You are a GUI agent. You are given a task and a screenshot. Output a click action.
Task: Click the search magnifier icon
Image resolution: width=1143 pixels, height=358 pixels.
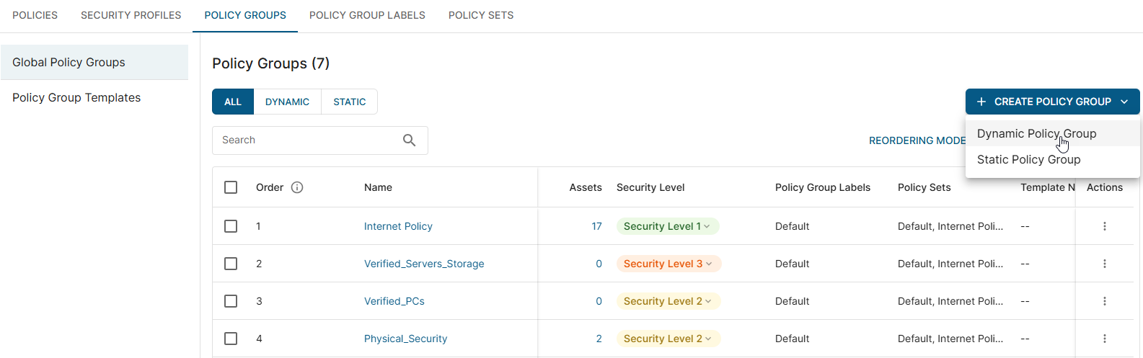pos(409,140)
